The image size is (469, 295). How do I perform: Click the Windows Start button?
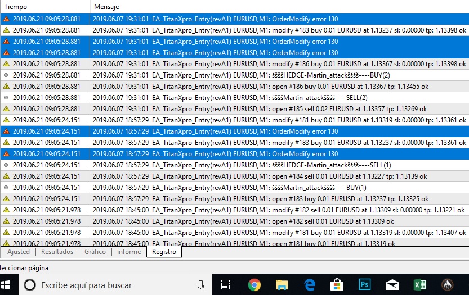tap(10, 285)
